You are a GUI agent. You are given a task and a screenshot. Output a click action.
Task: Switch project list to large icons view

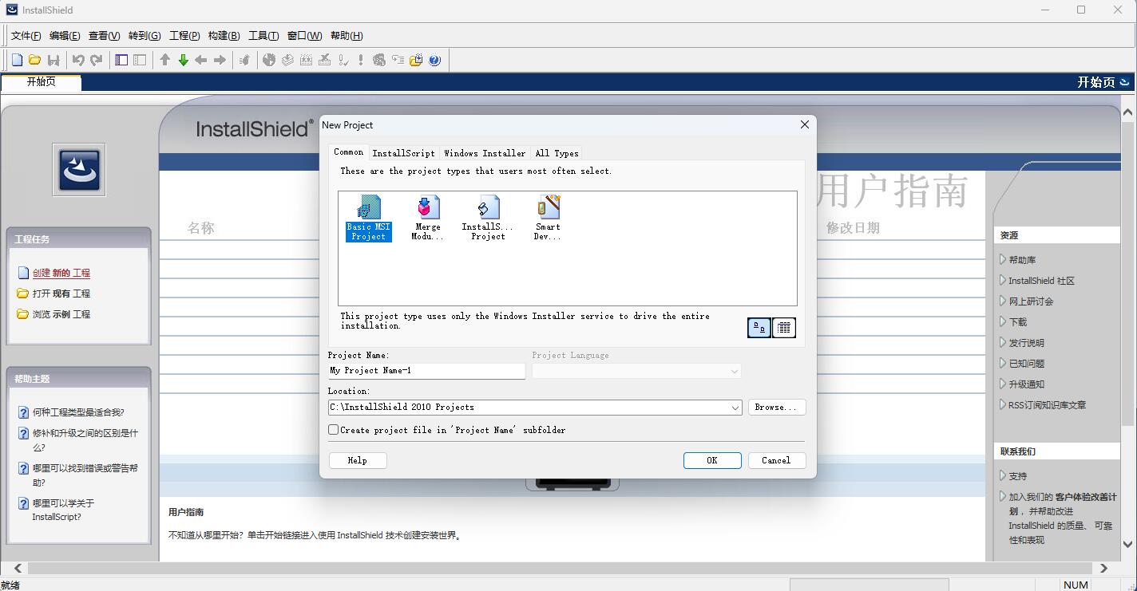759,328
